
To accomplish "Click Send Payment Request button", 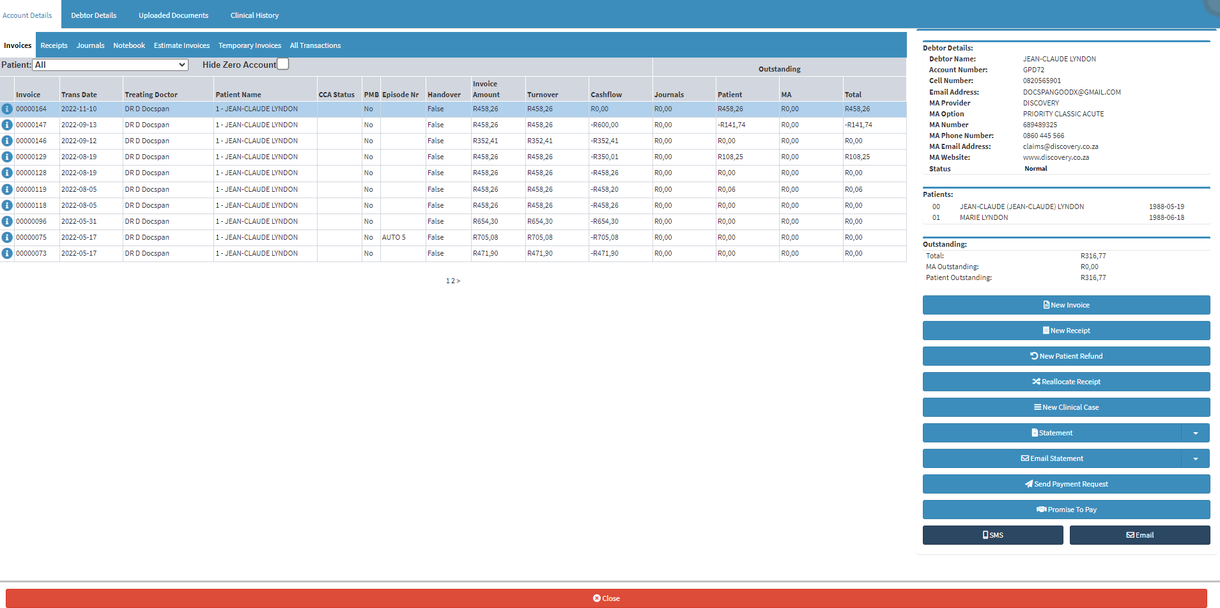I will 1066,485.
